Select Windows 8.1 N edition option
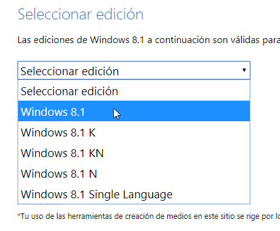 point(134,173)
